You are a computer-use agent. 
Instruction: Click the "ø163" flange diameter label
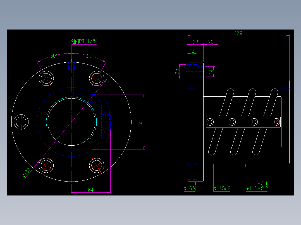[x=190, y=189]
